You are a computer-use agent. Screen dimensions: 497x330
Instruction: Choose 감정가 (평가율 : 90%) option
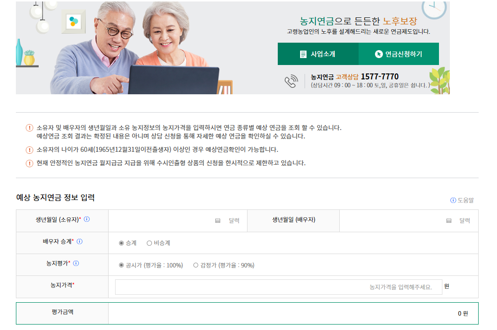pos(195,265)
